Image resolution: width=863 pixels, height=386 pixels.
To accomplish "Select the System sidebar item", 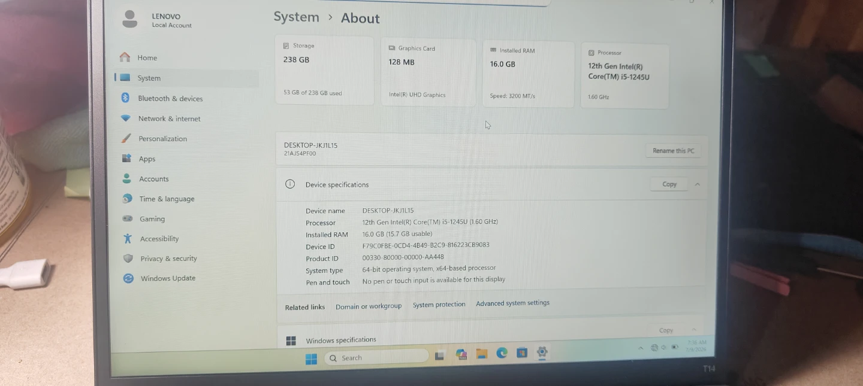I will pyautogui.click(x=186, y=78).
